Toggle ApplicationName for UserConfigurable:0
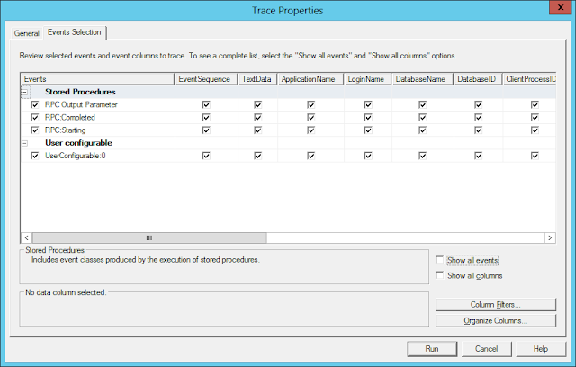Image resolution: width=576 pixels, height=367 pixels. click(311, 156)
